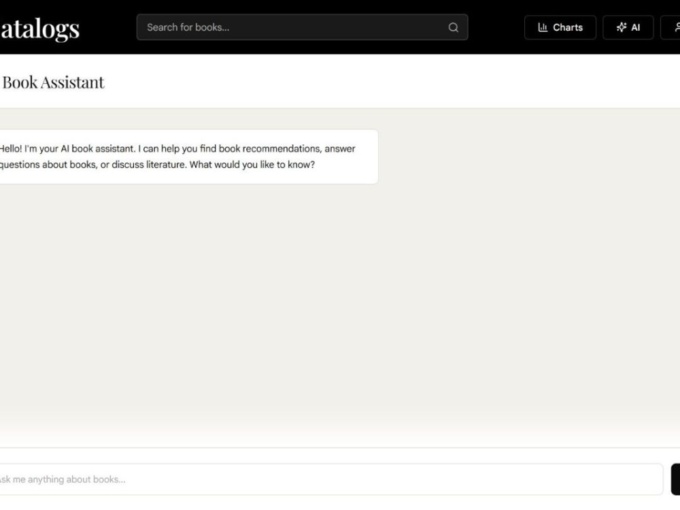Viewport: 680px width, 510px height.
Task: Open the Charts page
Action: [x=560, y=27]
